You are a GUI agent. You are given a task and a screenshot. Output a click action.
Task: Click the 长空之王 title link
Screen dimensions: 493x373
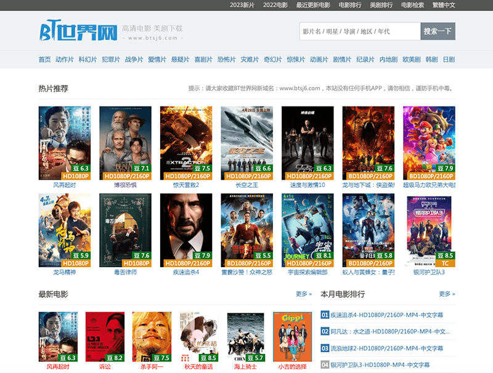point(247,185)
